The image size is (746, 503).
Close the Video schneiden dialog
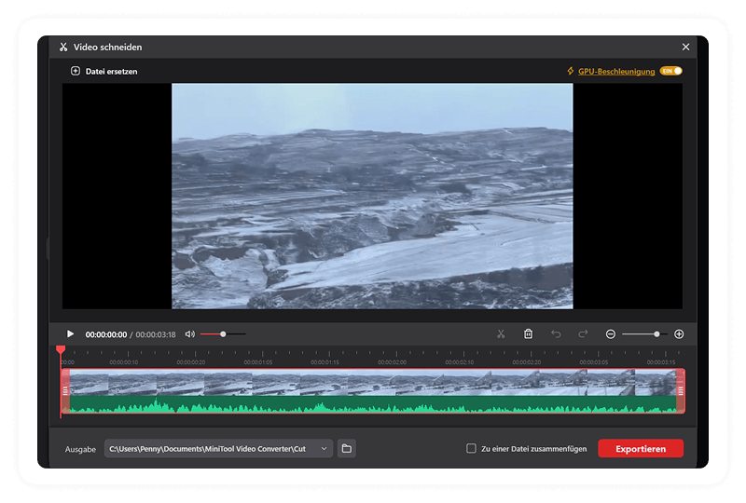pyautogui.click(x=685, y=47)
